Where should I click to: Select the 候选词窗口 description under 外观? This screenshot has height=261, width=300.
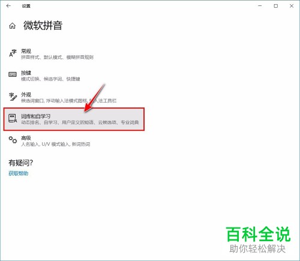[x=68, y=101]
